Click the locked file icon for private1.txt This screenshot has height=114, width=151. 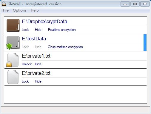(x=13, y=60)
